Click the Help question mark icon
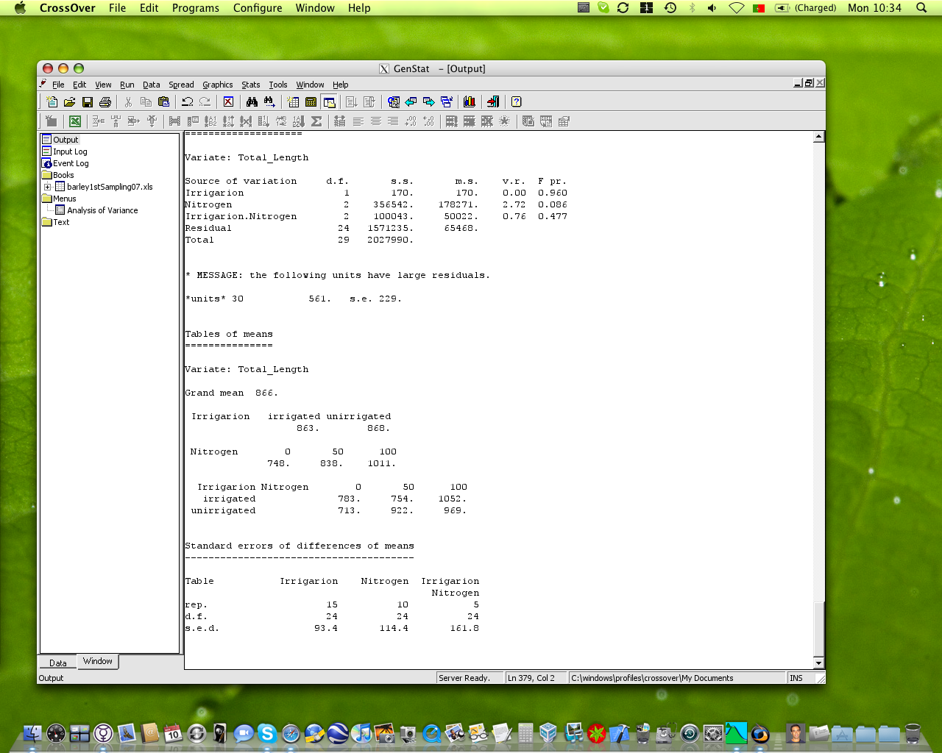Viewport: 942px width, 753px height. 517,101
